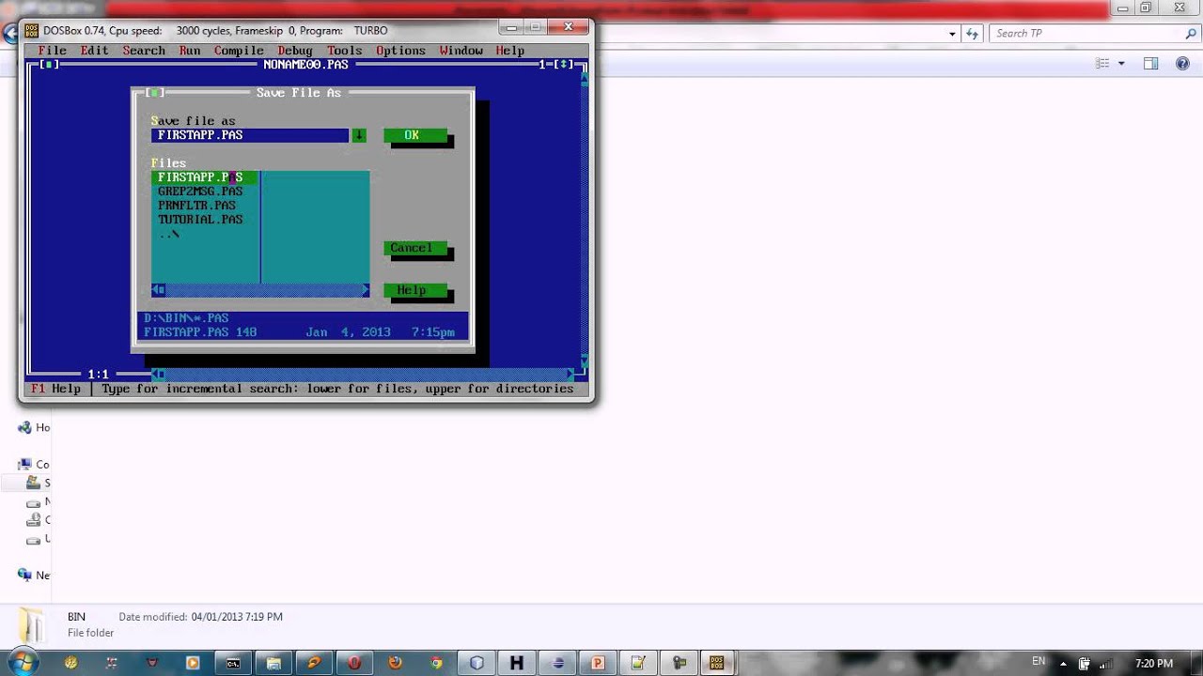Click the search magnifier icon

(x=1191, y=33)
